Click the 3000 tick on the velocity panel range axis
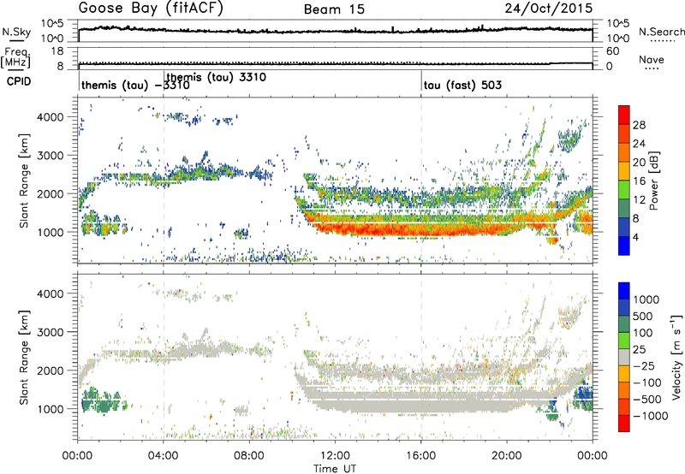The width and height of the screenshot is (685, 474). tap(50, 332)
